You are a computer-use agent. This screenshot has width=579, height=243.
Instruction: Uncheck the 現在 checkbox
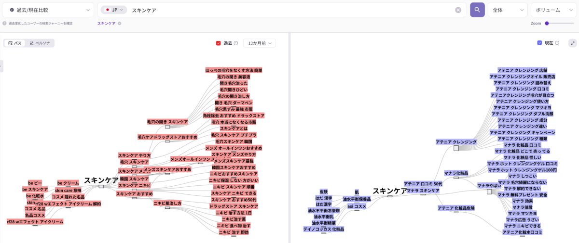coord(539,43)
